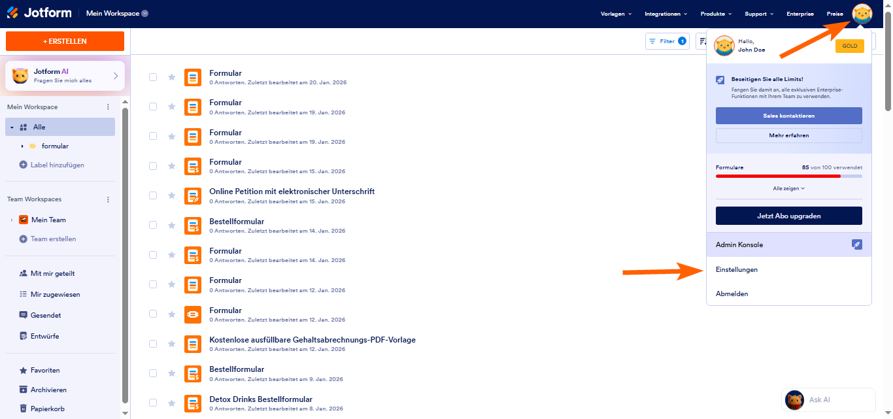Select Einstellungen from the profile menu

[737, 269]
